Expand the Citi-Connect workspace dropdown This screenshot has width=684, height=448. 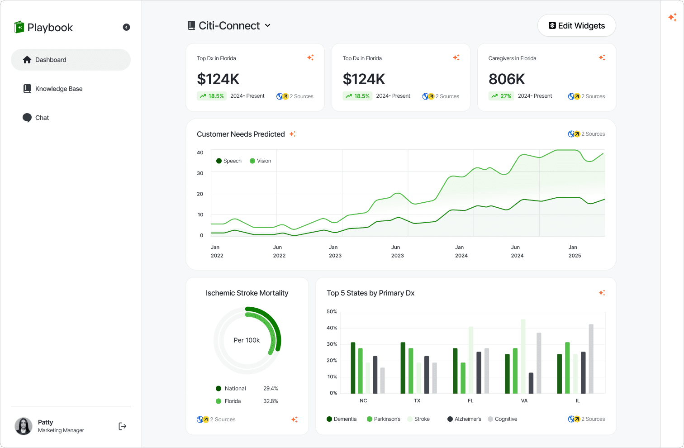(267, 26)
